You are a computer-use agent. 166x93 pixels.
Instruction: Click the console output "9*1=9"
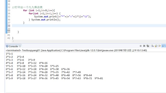click(9, 78)
